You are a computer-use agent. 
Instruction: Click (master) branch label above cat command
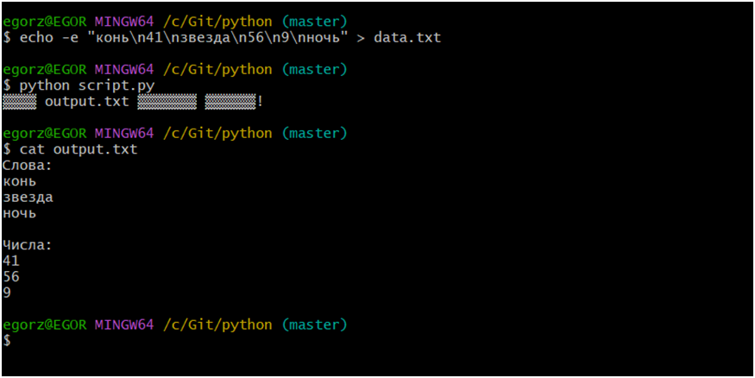[314, 133]
